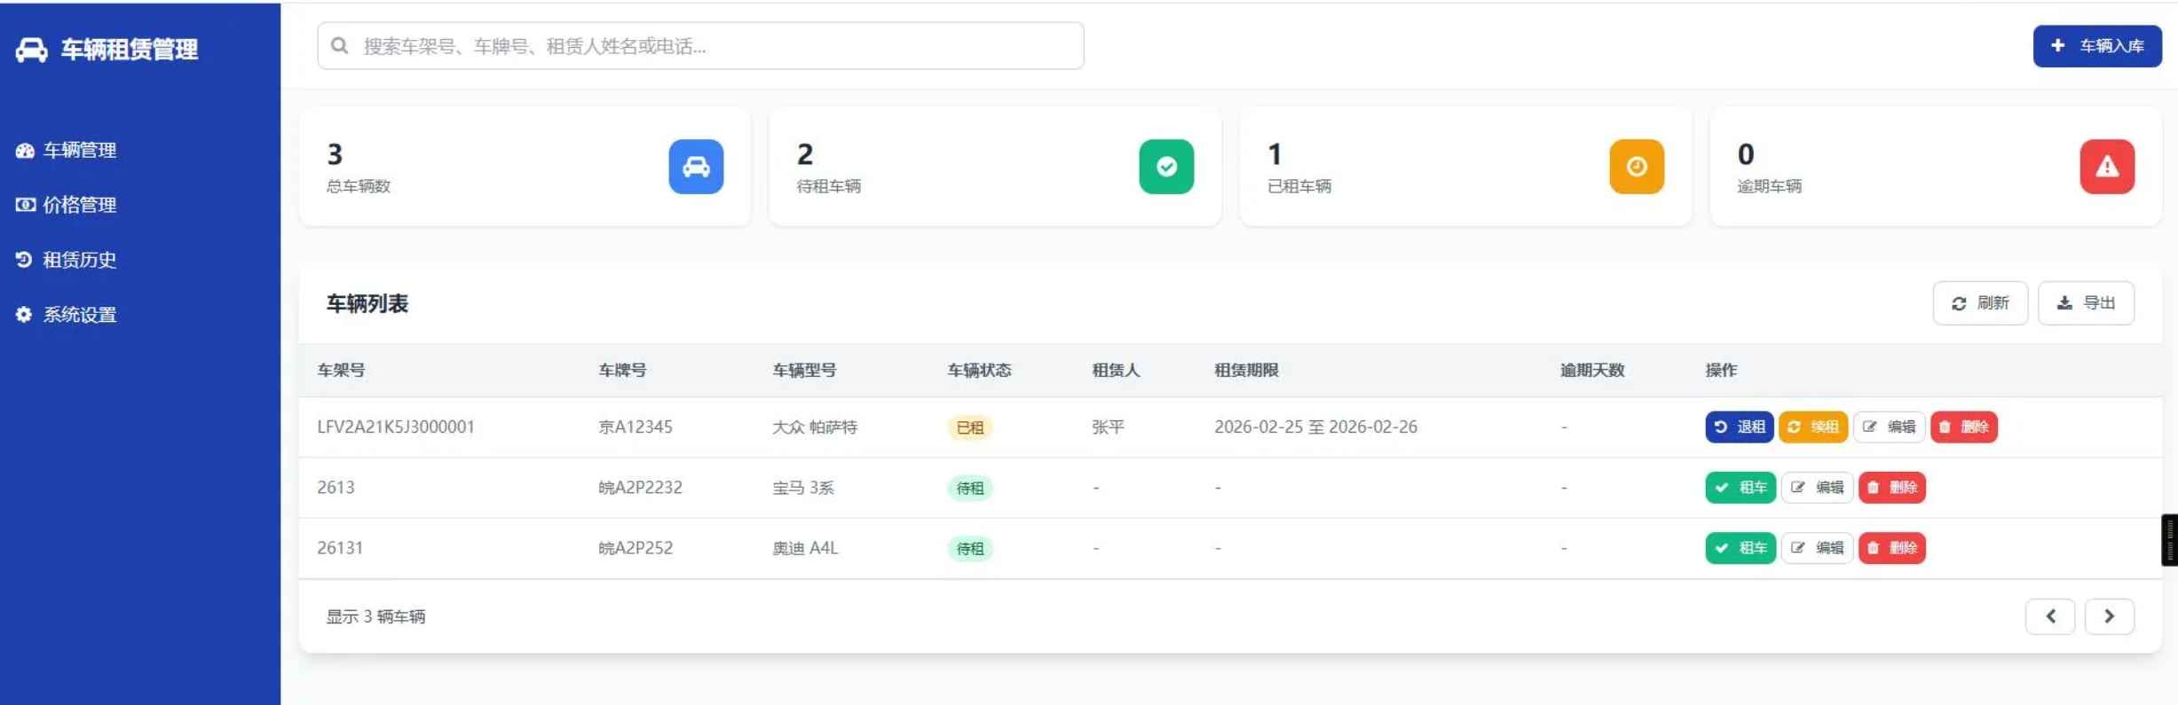Screen dimensions: 2178x705
Task: Click the 待租车辆 label
Action: click(829, 186)
